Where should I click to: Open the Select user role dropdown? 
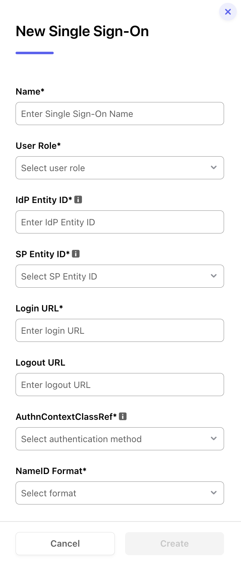[x=120, y=168]
